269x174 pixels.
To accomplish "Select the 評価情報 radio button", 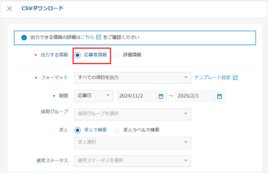I will (117, 55).
